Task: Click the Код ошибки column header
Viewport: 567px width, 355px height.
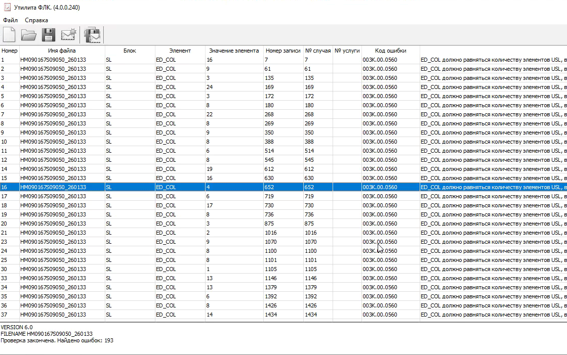Action: click(390, 51)
